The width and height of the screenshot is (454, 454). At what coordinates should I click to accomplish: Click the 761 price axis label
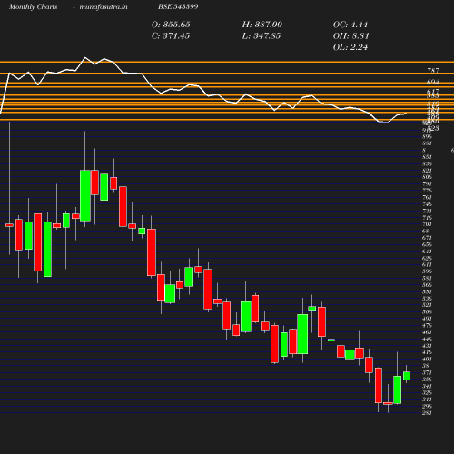427,197
